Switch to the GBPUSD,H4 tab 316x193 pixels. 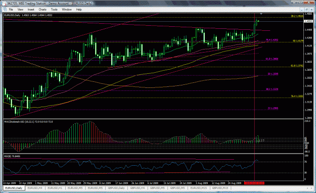tap(138, 188)
